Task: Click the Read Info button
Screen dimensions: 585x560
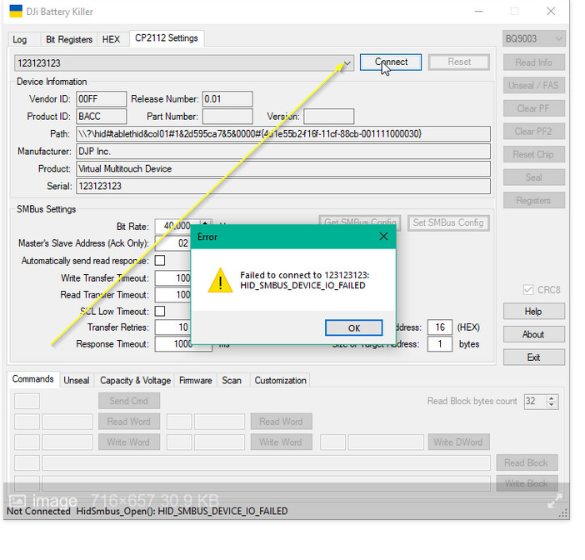Action: (x=533, y=62)
